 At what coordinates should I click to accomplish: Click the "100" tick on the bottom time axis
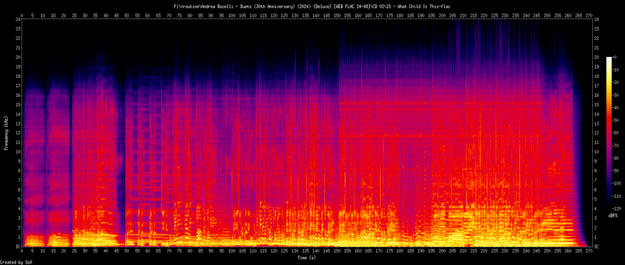point(232,252)
